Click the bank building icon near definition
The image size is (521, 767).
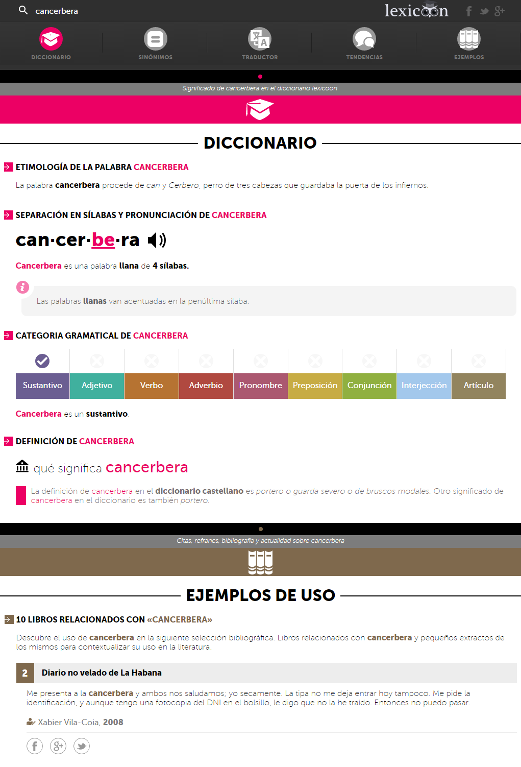pyautogui.click(x=22, y=466)
